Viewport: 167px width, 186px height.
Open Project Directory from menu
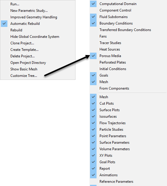[28, 63]
